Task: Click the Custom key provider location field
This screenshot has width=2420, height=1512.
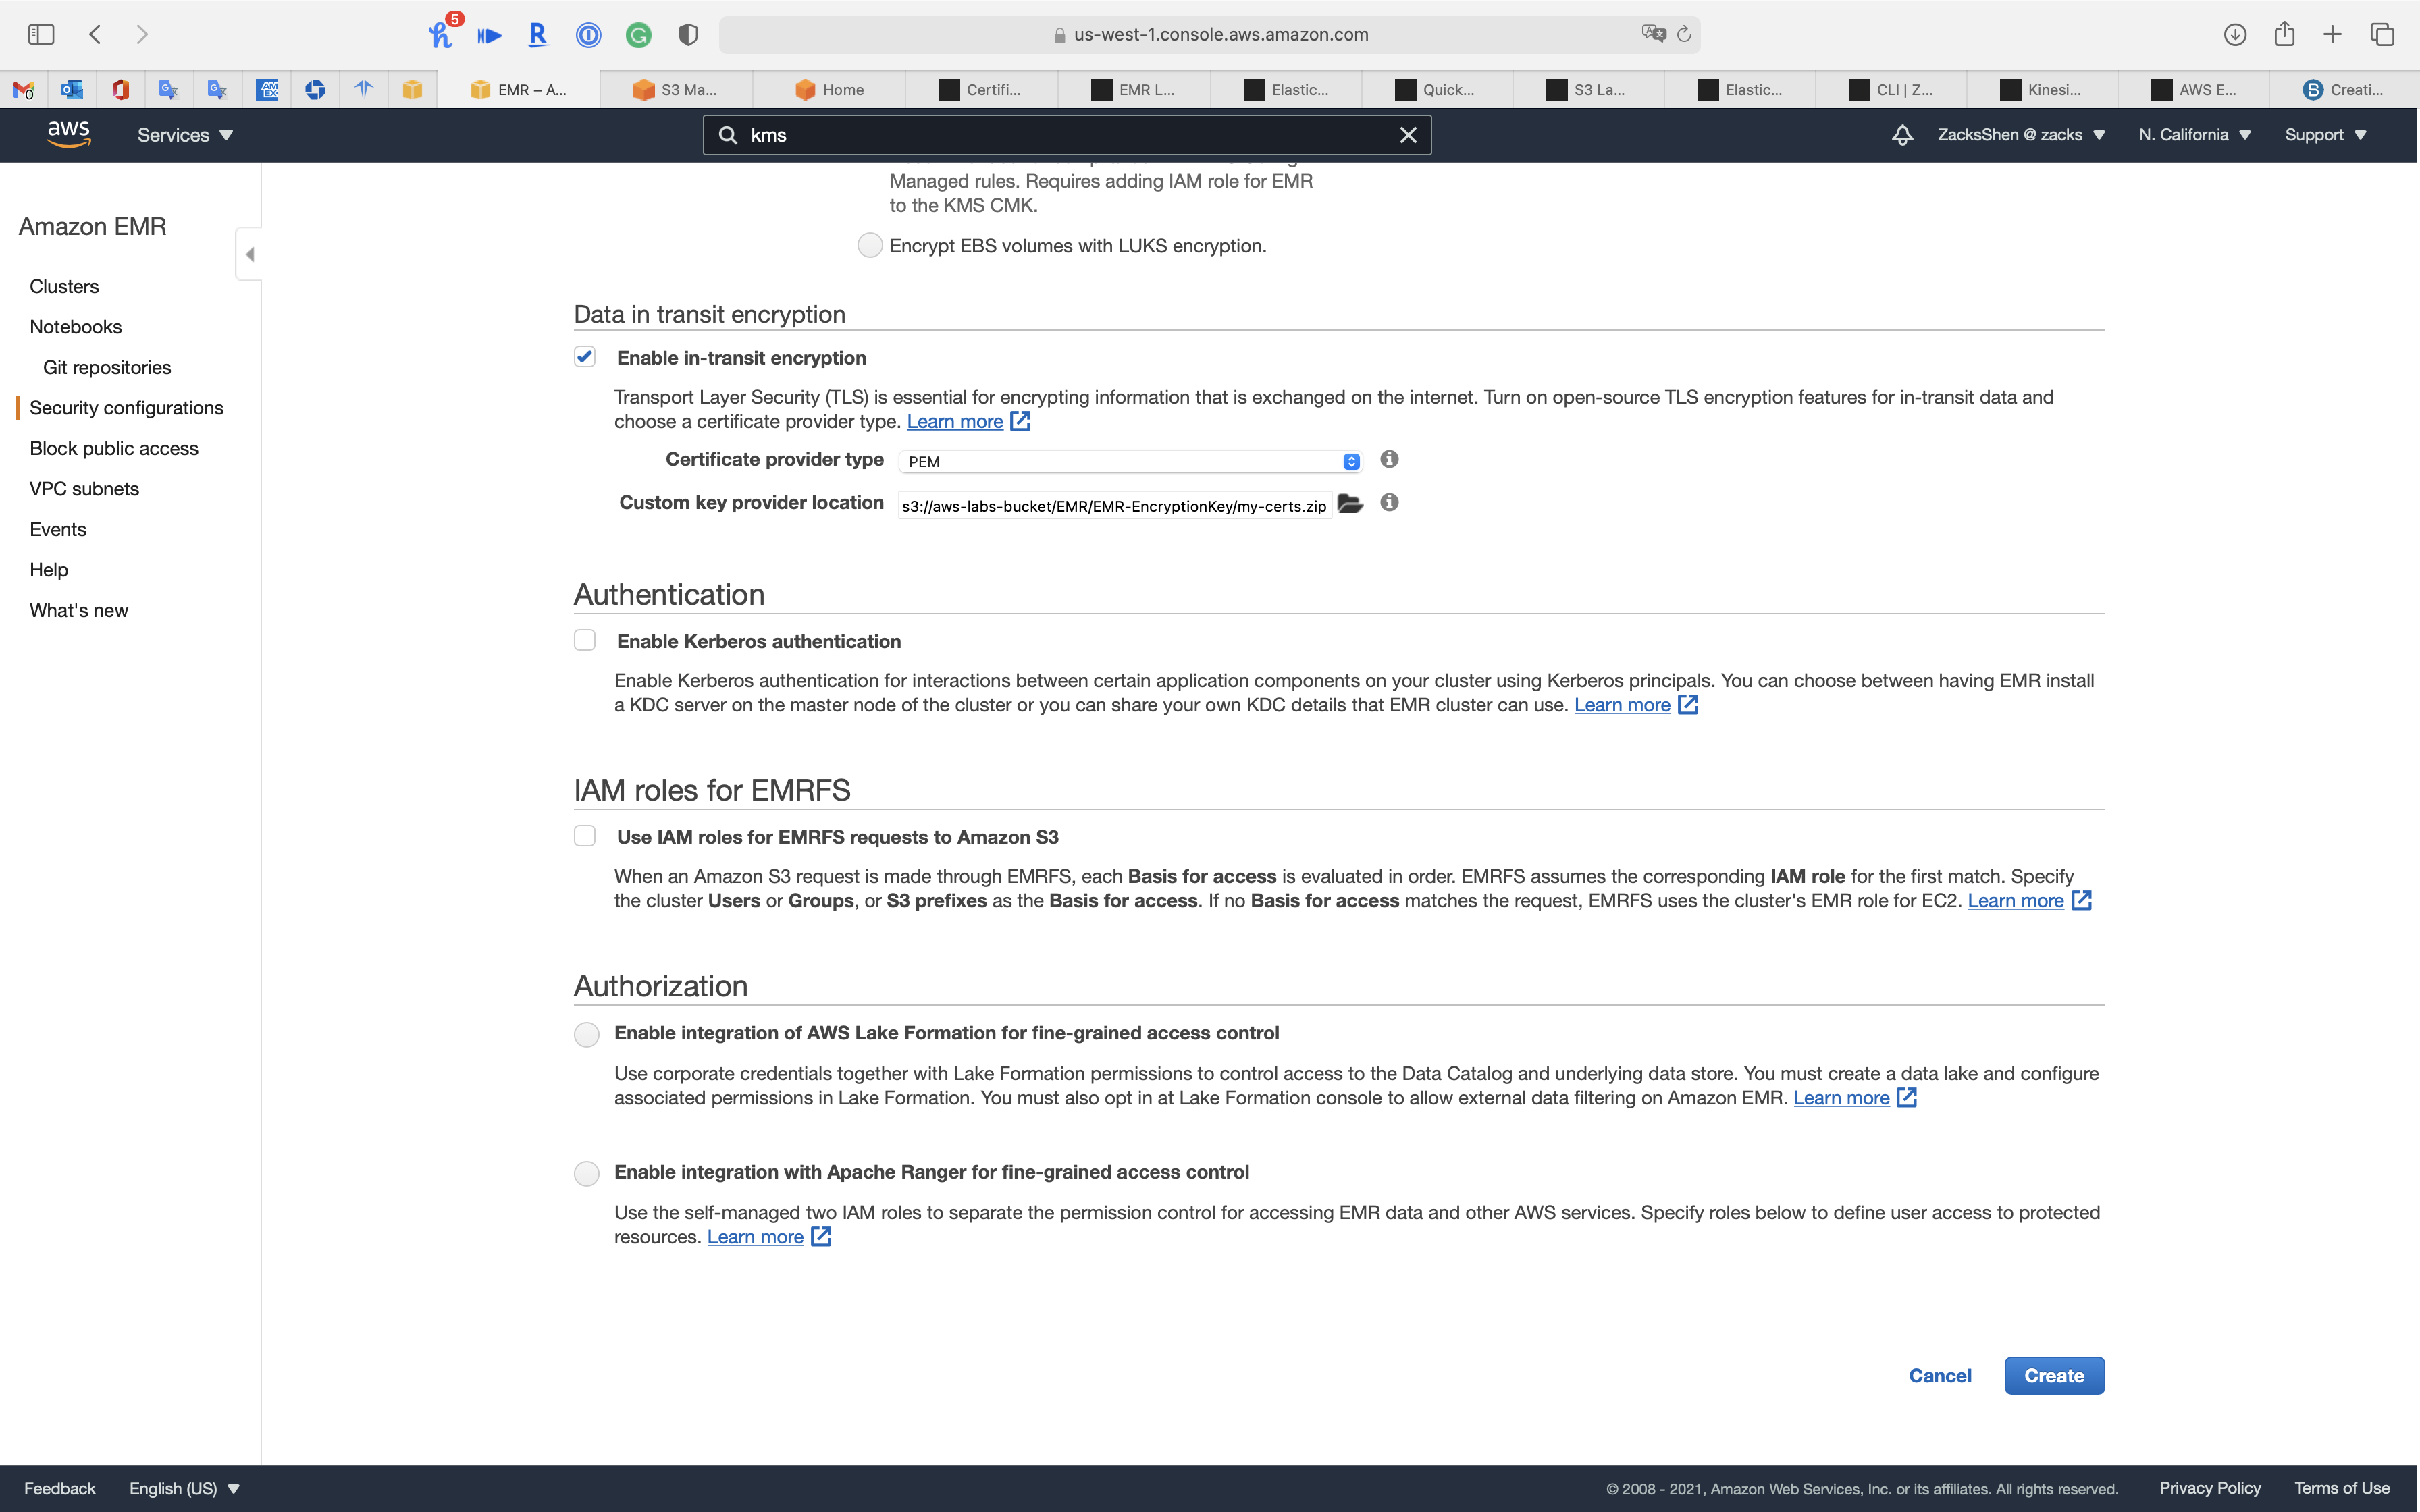Action: coord(1113,506)
